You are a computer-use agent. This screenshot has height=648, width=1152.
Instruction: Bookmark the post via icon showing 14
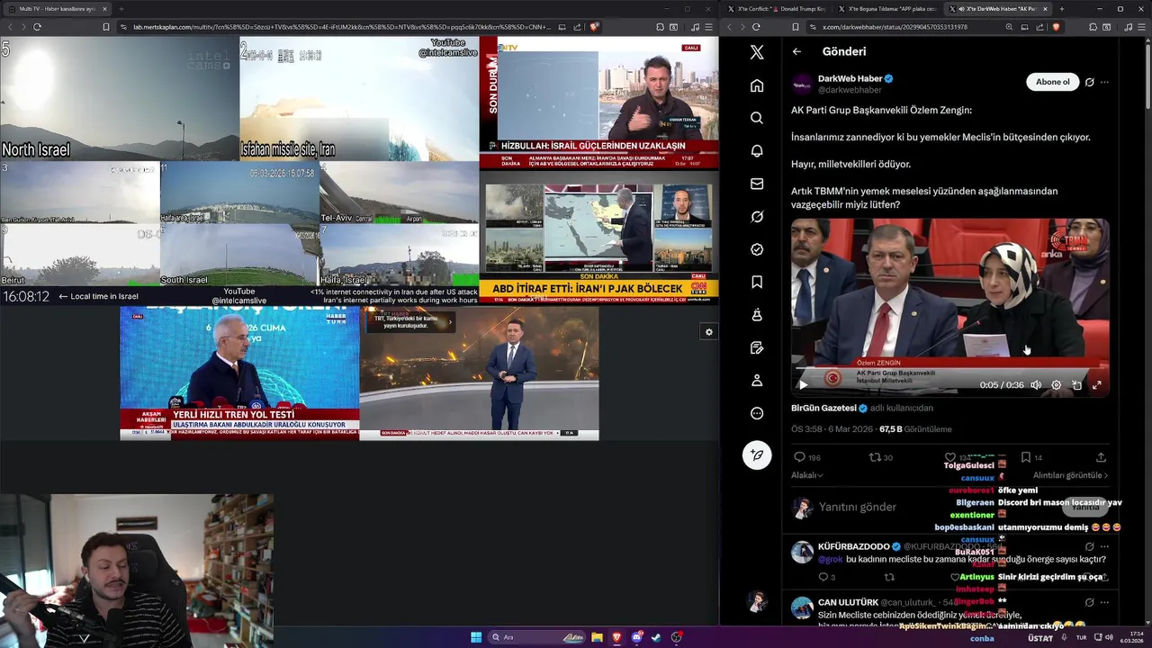pyautogui.click(x=1026, y=457)
